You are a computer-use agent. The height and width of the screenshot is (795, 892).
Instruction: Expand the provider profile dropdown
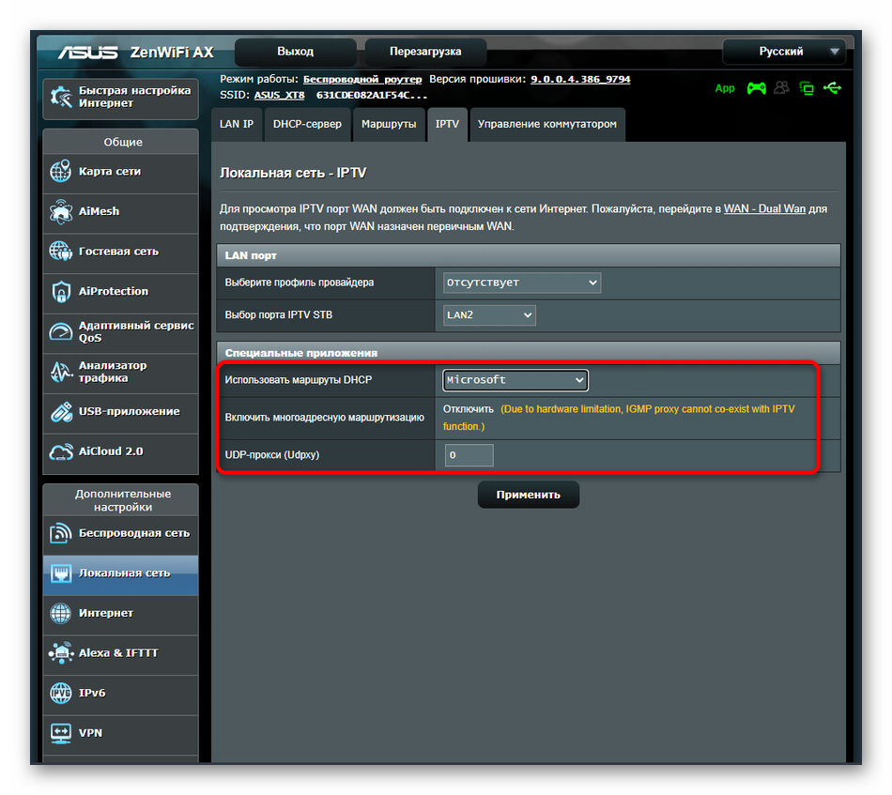(521, 283)
